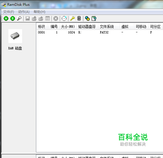This screenshot has width=163, height=158.
Task: Click the 1024 size value cell
Action: (x=71, y=32)
